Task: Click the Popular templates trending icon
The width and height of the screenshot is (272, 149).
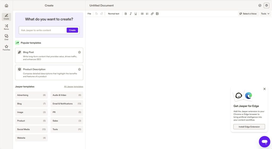Action: [x=17, y=43]
